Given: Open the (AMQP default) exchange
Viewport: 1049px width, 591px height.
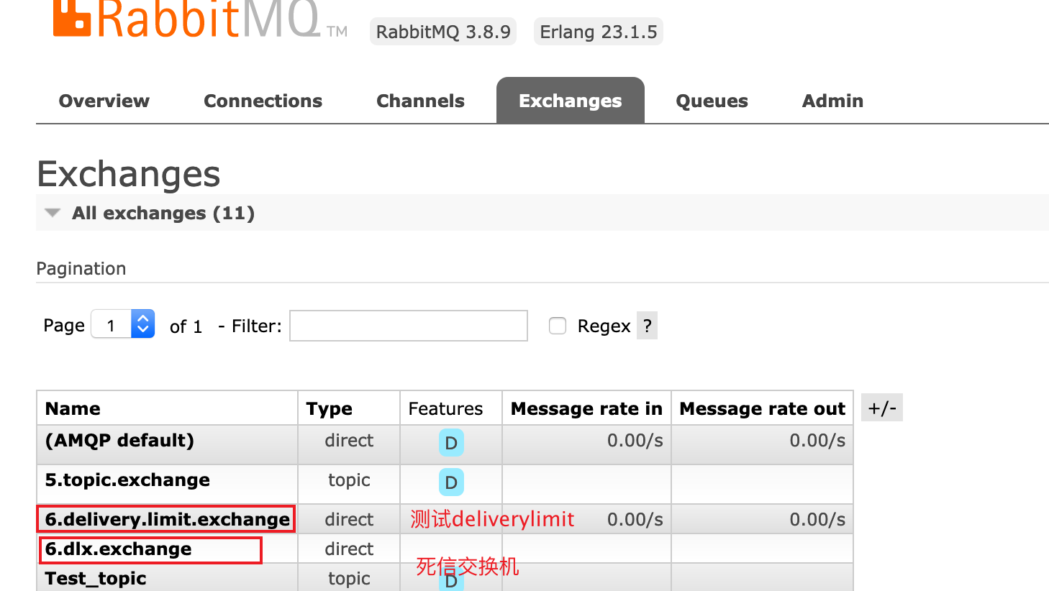Looking at the screenshot, I should pyautogui.click(x=119, y=441).
